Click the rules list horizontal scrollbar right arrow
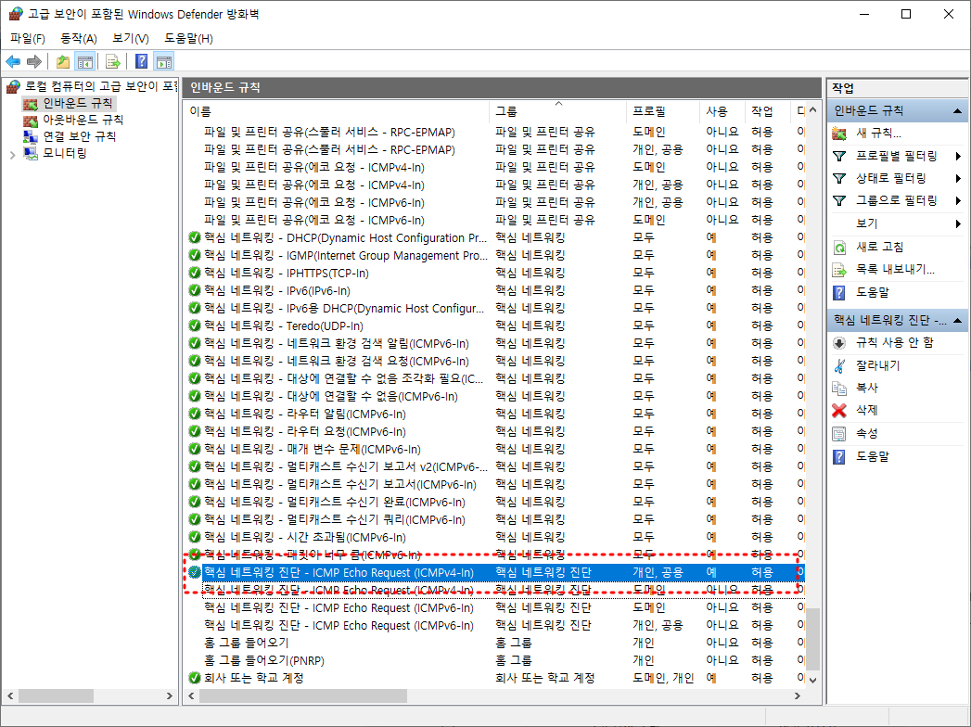Image resolution: width=971 pixels, height=727 pixels. 798,696
